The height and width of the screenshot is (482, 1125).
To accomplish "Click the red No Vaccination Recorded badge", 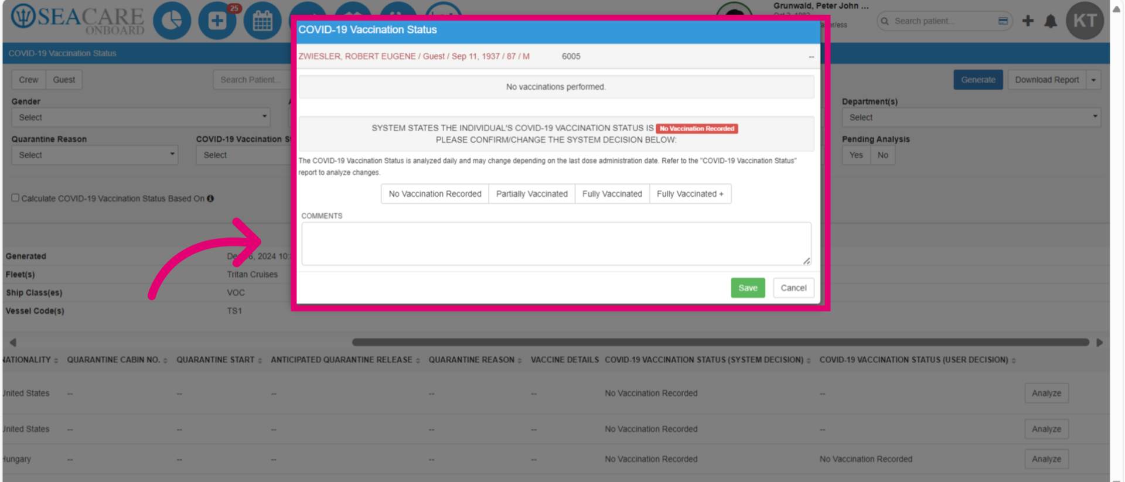I will point(697,128).
